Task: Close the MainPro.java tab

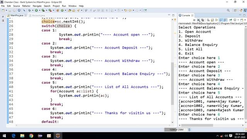Action: point(25,15)
